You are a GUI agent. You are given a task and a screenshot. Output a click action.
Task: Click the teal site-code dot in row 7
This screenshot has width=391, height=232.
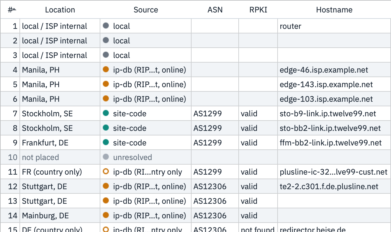(106, 113)
